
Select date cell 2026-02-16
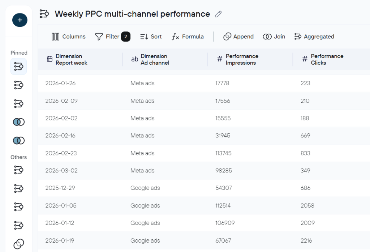coord(60,136)
